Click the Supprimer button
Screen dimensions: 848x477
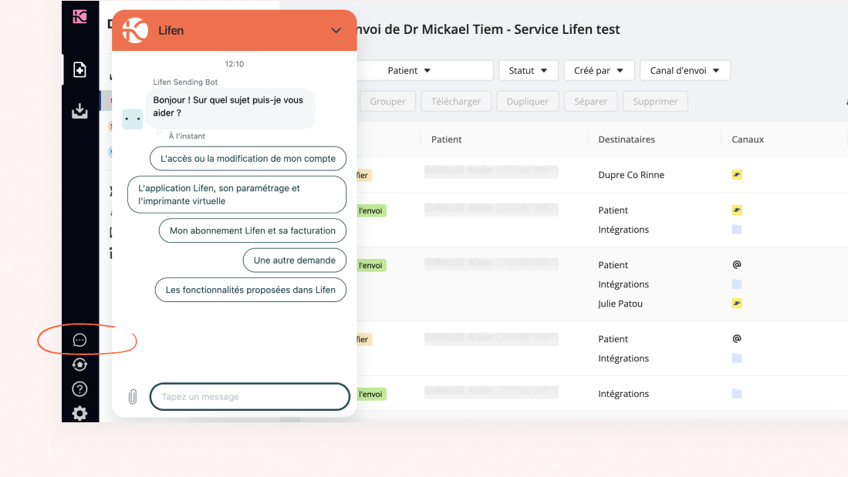click(x=655, y=102)
